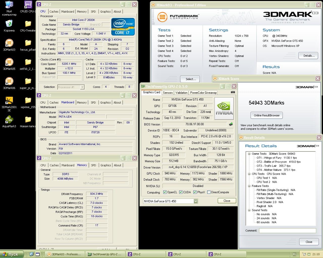Launch the 3DMark03 desktop shortcut

point(9,45)
